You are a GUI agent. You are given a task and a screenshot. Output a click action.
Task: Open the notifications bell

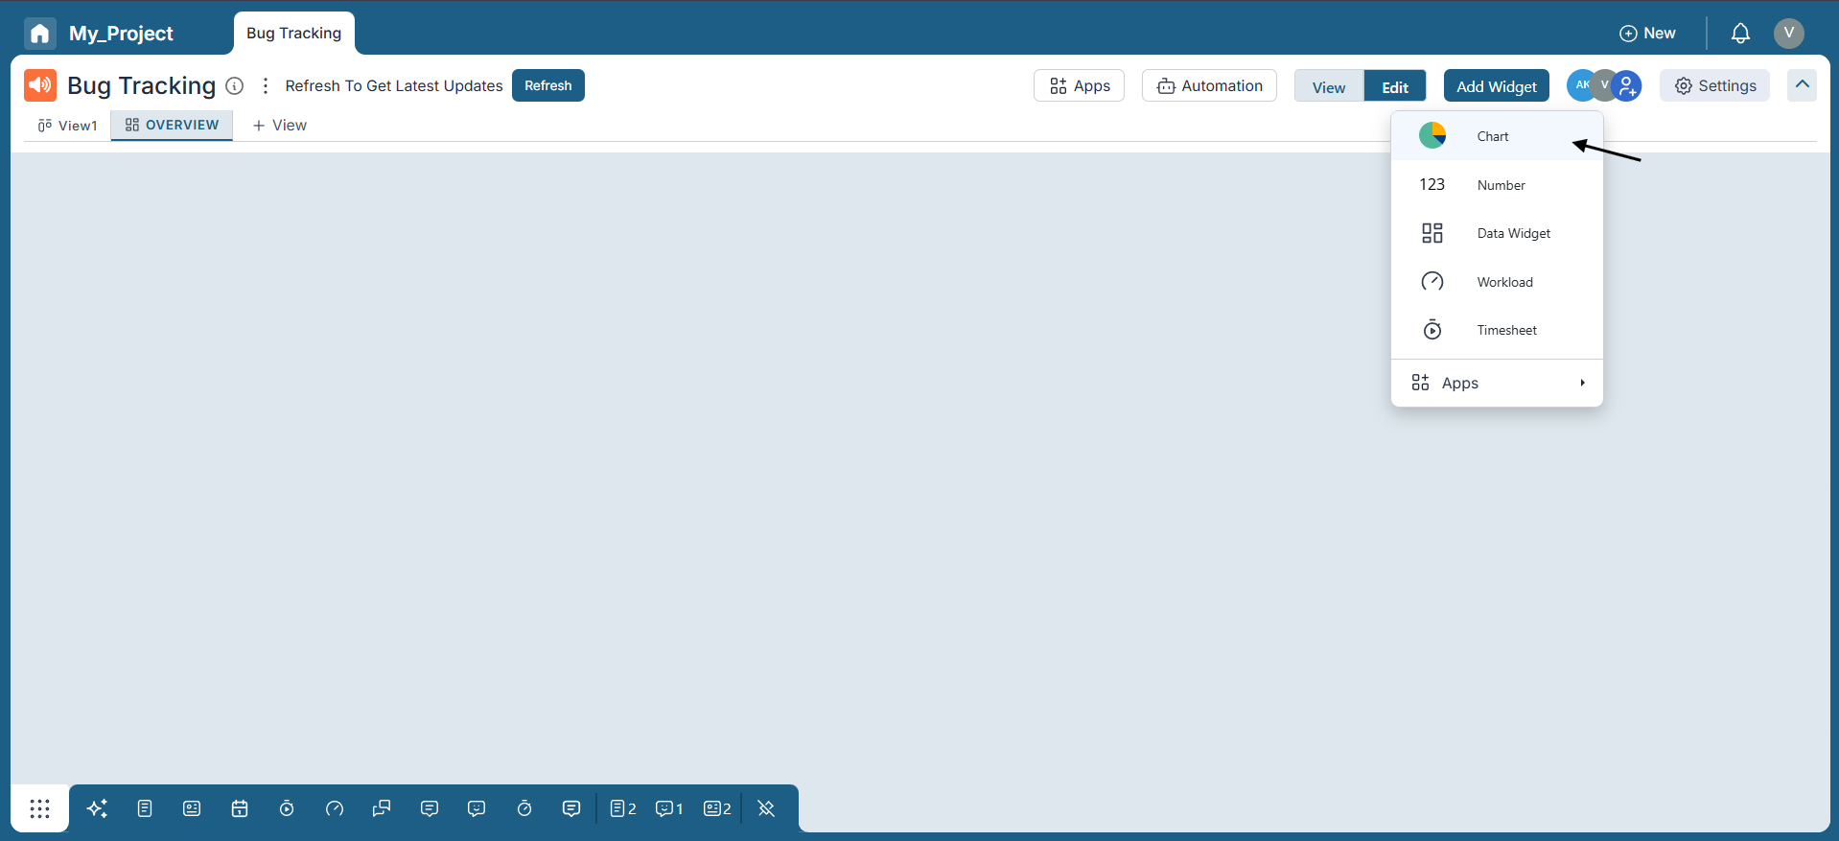1740,34
